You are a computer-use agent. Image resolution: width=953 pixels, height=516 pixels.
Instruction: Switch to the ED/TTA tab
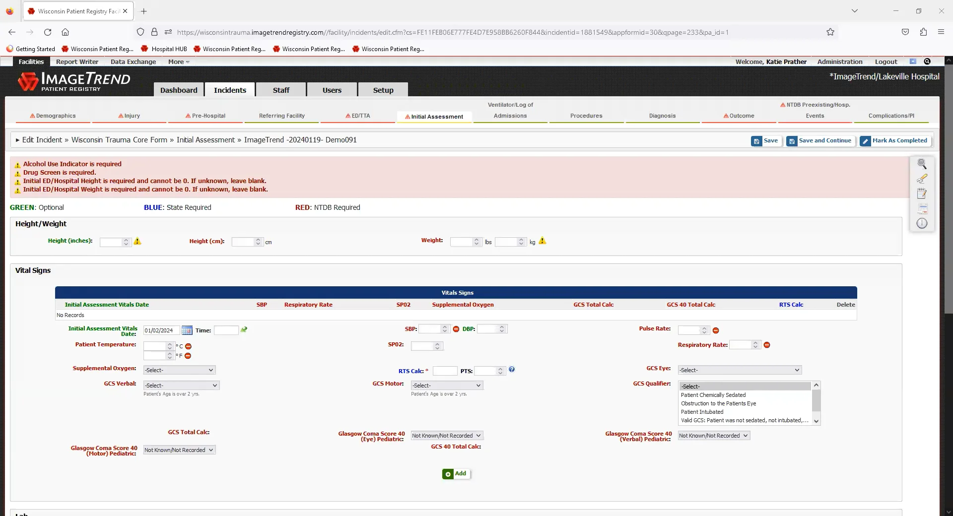pyautogui.click(x=358, y=116)
